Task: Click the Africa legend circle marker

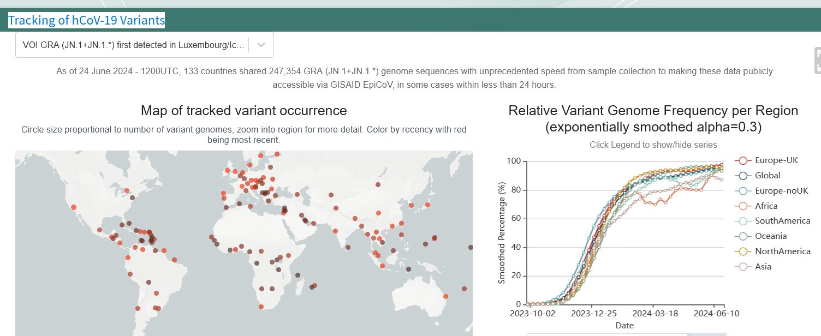Action: click(x=743, y=206)
